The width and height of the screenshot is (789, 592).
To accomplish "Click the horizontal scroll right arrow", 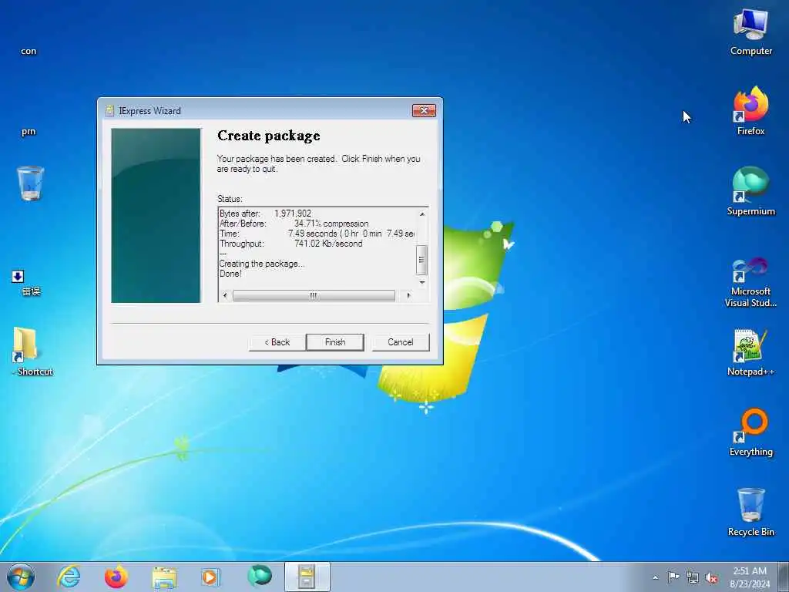I will [x=408, y=295].
